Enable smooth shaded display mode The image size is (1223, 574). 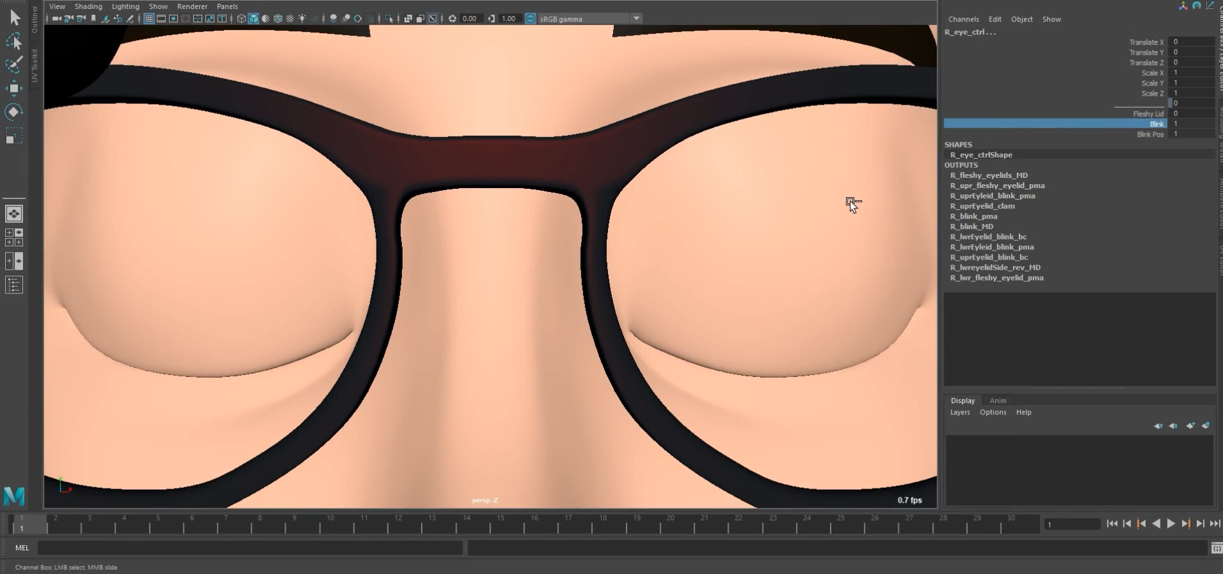(253, 18)
